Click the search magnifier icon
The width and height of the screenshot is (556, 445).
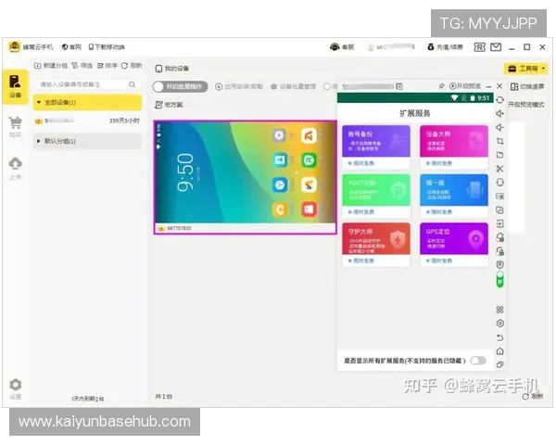pyautogui.click(x=132, y=84)
